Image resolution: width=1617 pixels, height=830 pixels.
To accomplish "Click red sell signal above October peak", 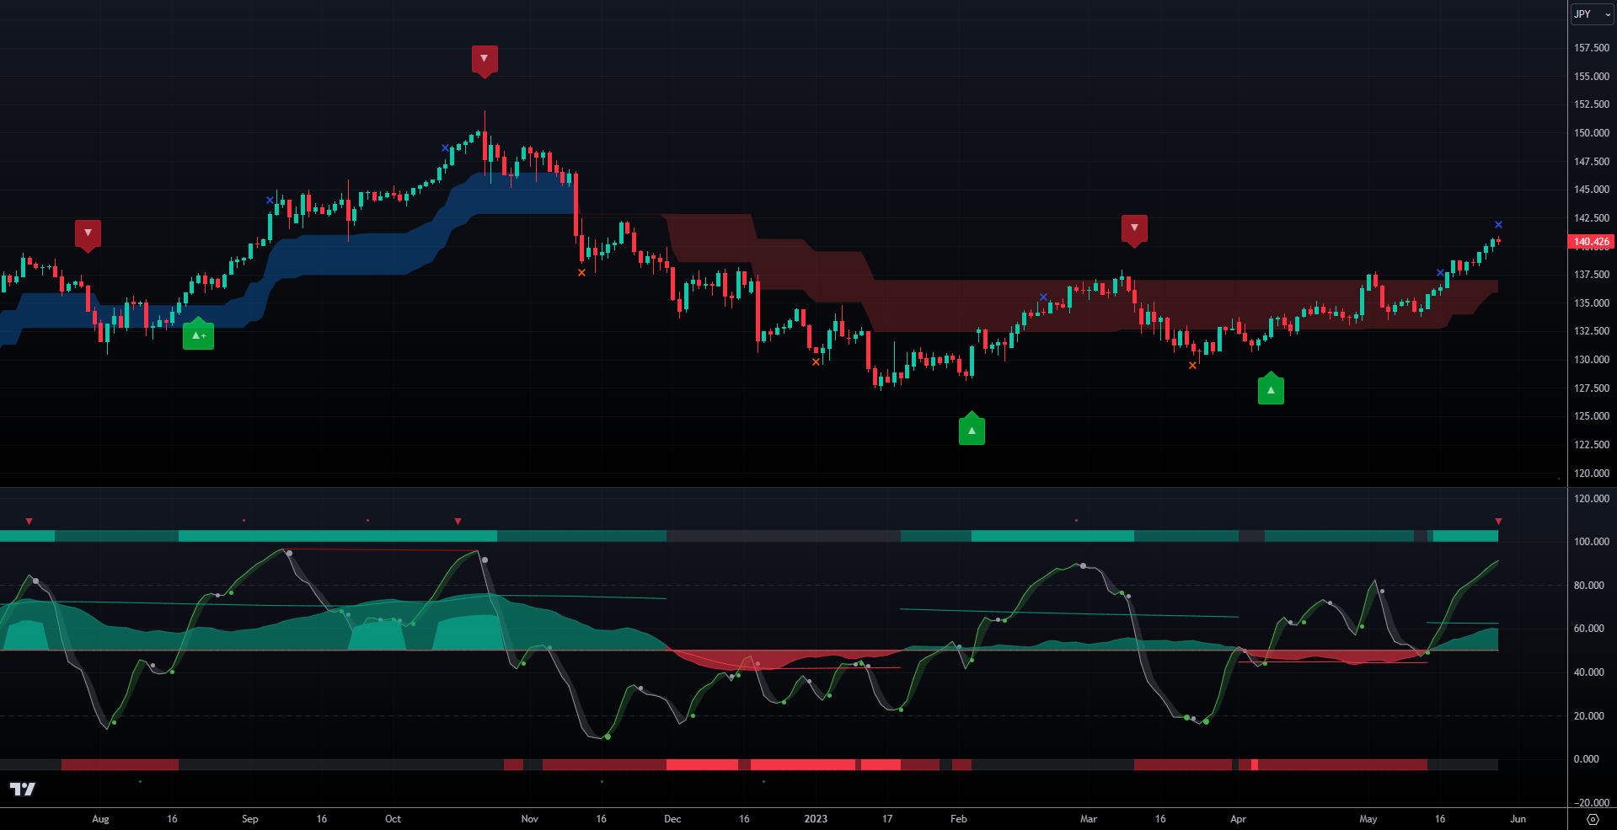I will pyautogui.click(x=484, y=59).
